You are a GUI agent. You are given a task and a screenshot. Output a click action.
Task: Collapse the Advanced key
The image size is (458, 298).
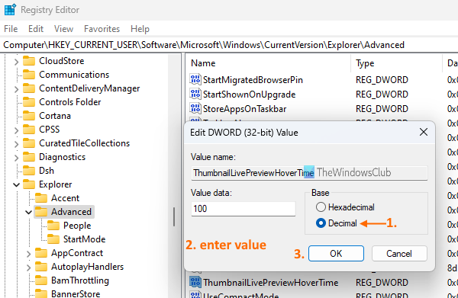pos(28,212)
